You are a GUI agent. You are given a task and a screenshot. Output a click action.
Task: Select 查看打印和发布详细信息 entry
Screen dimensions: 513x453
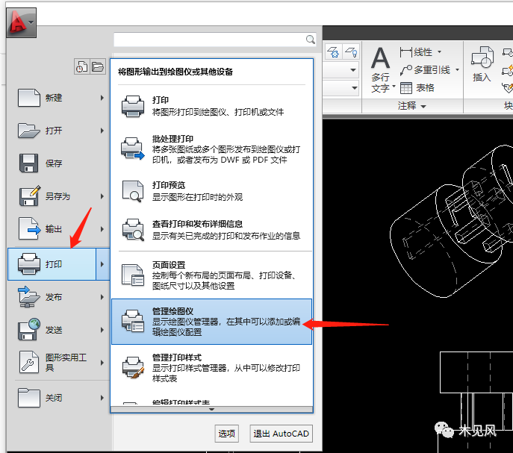click(x=211, y=230)
